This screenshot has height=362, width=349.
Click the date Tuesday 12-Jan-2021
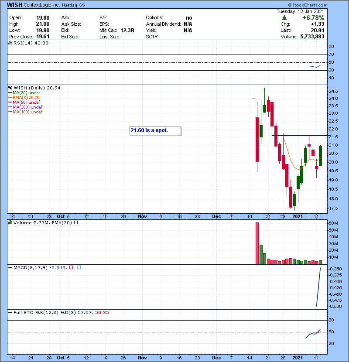(300, 11)
